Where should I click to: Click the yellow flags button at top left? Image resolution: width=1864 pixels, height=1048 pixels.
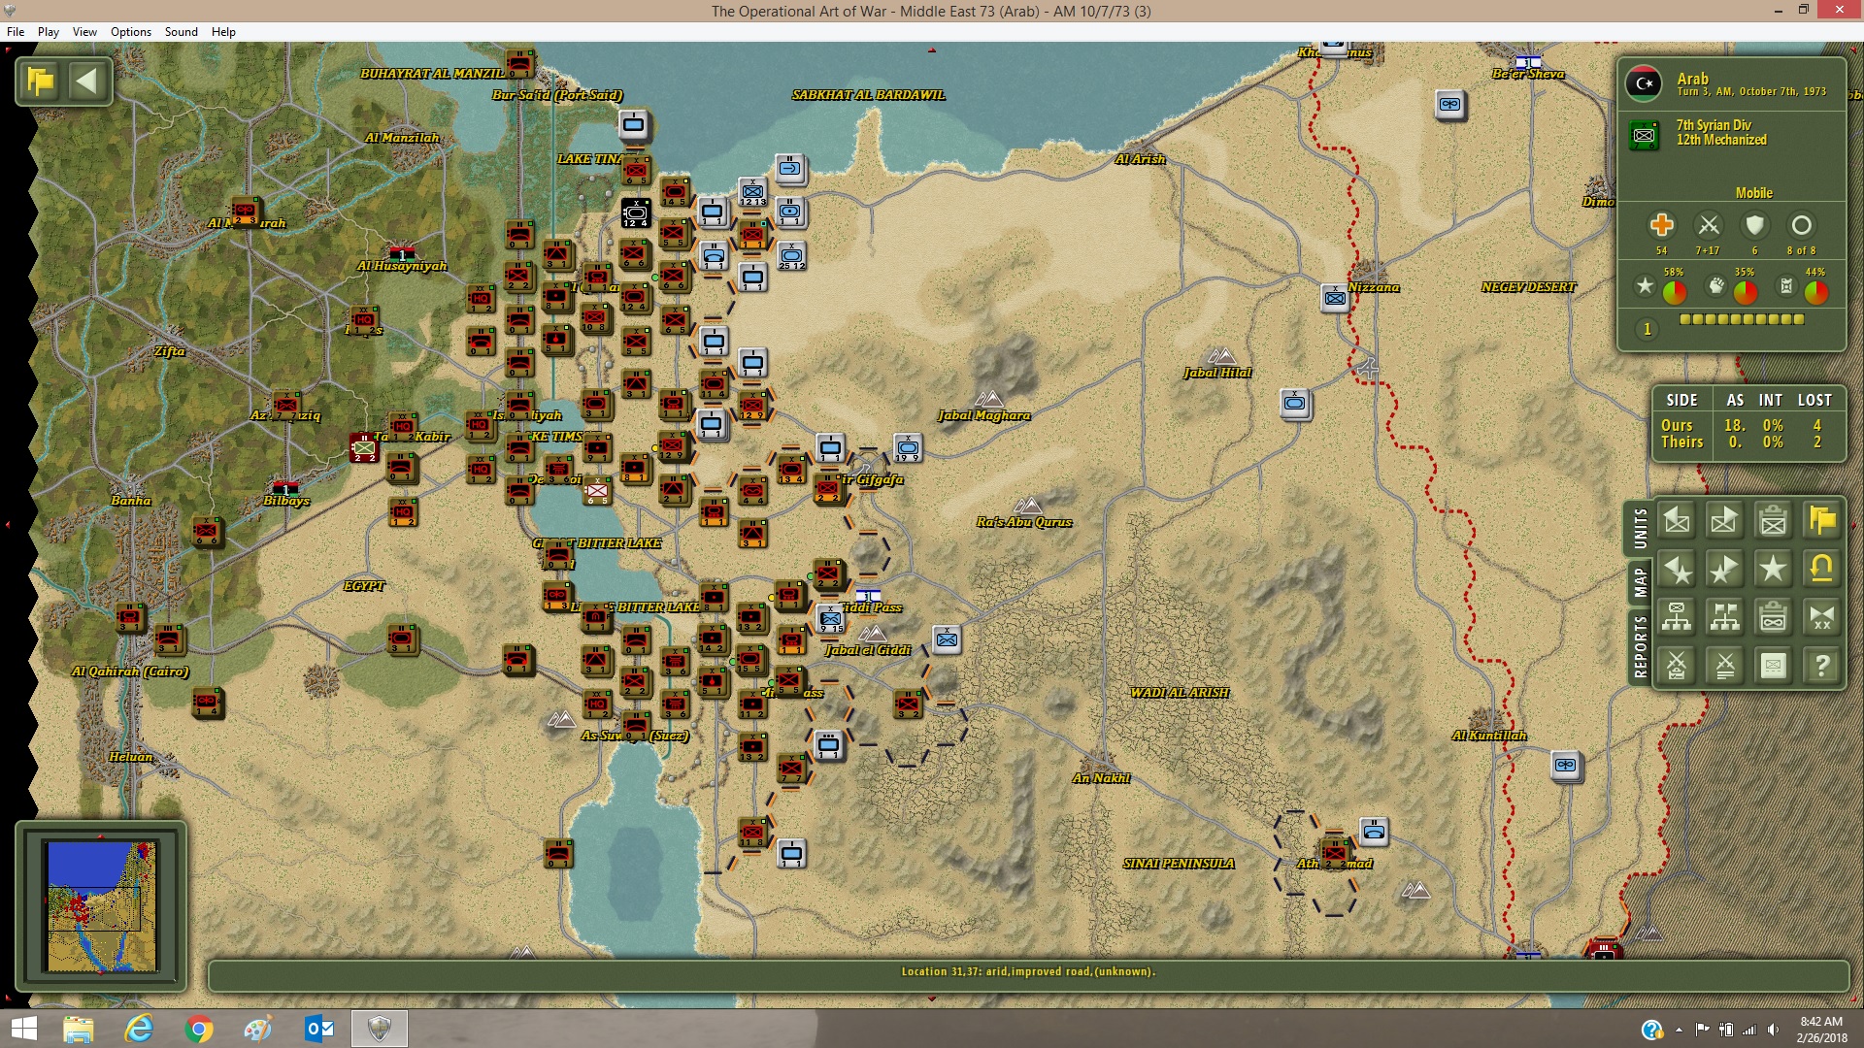click(x=41, y=82)
